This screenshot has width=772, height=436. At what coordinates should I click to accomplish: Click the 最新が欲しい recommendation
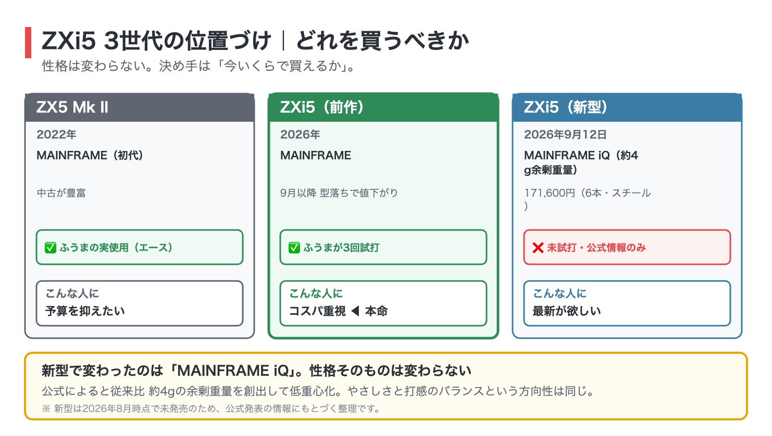(x=567, y=311)
